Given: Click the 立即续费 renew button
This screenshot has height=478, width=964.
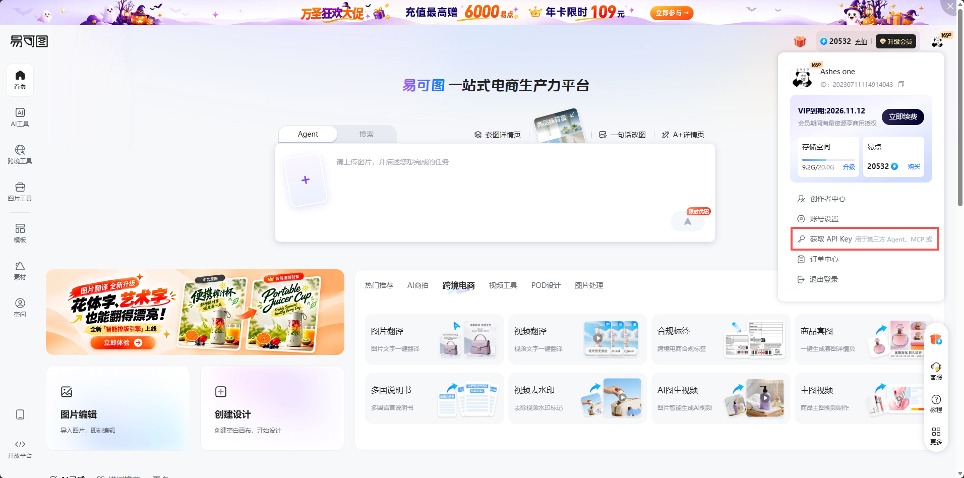Looking at the screenshot, I should tap(903, 116).
